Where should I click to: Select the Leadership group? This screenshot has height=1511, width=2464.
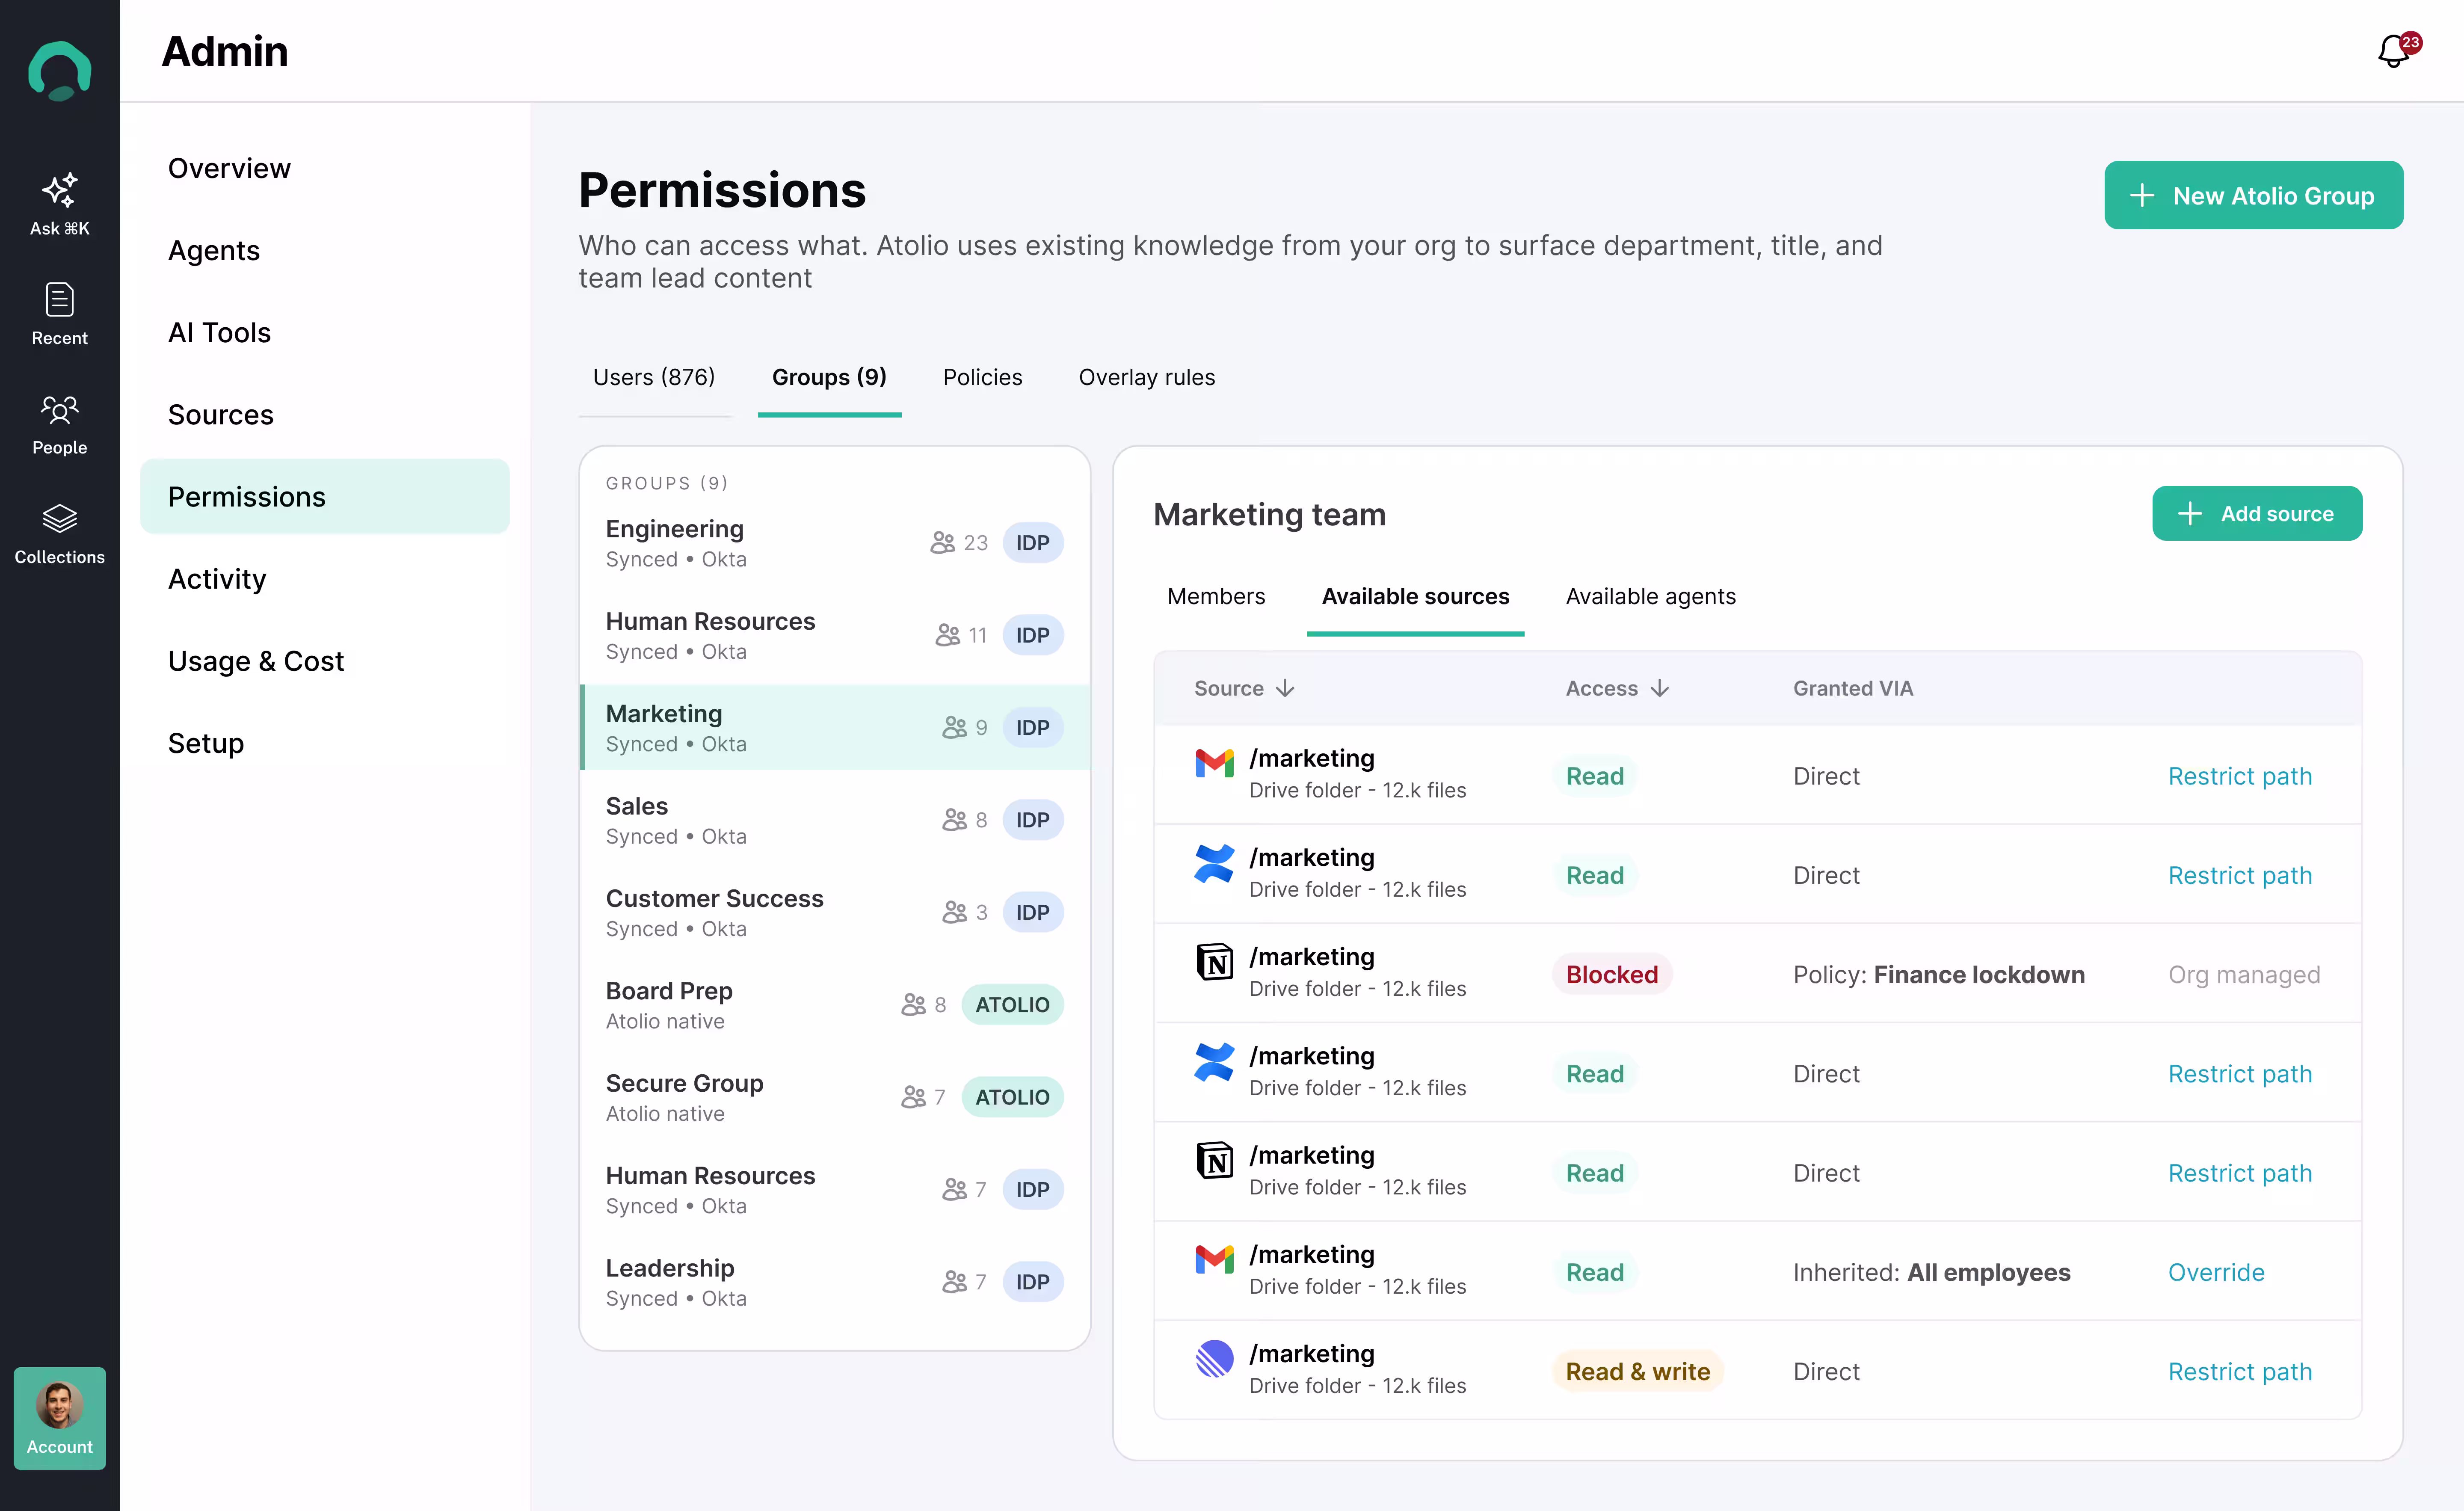click(834, 1282)
